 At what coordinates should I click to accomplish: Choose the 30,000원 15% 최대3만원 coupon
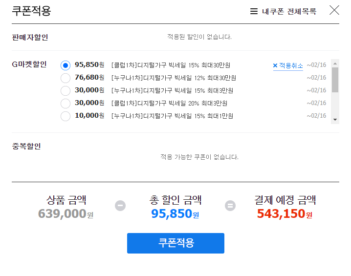[66, 90]
